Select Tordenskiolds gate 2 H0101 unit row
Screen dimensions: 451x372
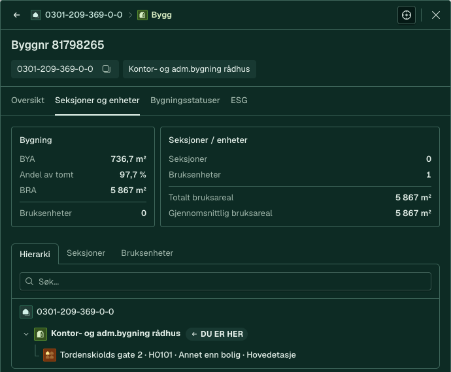[x=178, y=355]
